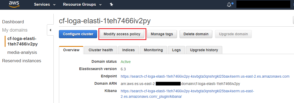The height and width of the screenshot is (103, 294).
Task: Click the Delete domain button
Action: point(196,34)
